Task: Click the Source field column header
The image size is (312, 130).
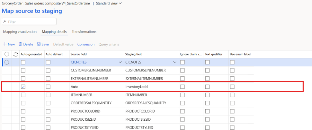Action: pyautogui.click(x=79, y=54)
